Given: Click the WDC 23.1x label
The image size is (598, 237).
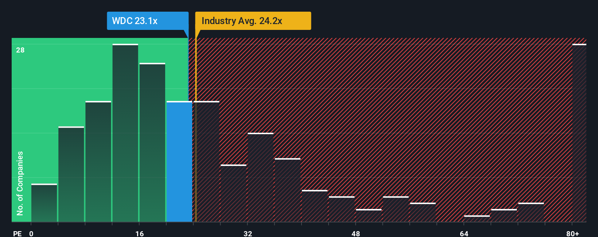Looking at the screenshot, I should click(x=148, y=21).
